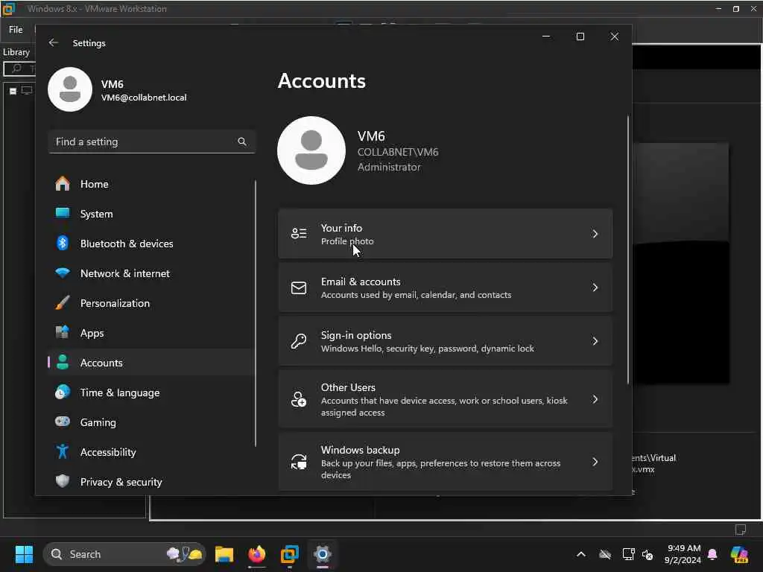Image resolution: width=763 pixels, height=572 pixels.
Task: Open the Windows Start menu
Action: point(24,554)
